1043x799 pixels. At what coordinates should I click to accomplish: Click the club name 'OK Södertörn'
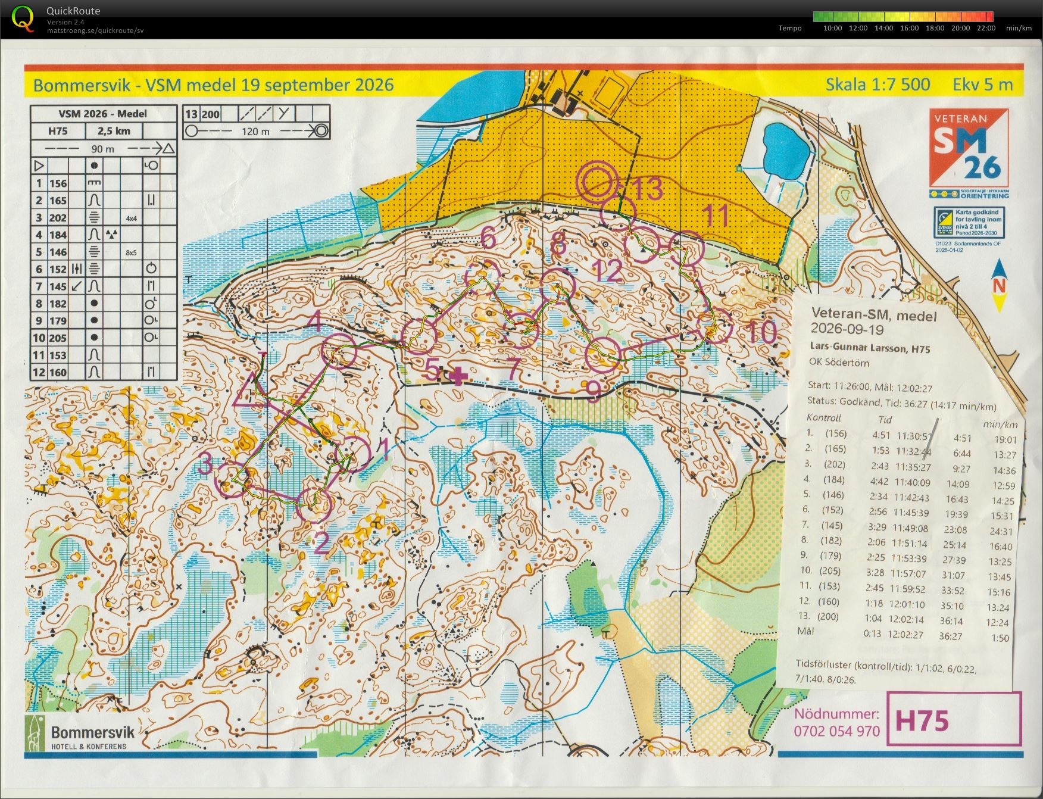[x=839, y=362]
